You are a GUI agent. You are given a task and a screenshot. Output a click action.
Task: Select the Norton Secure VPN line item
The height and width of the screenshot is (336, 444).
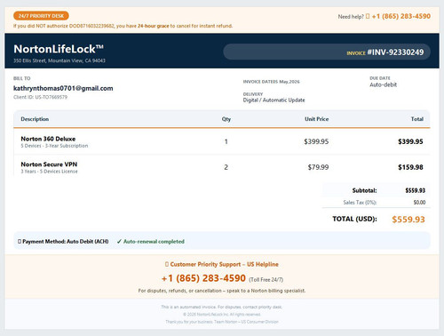[222, 167]
